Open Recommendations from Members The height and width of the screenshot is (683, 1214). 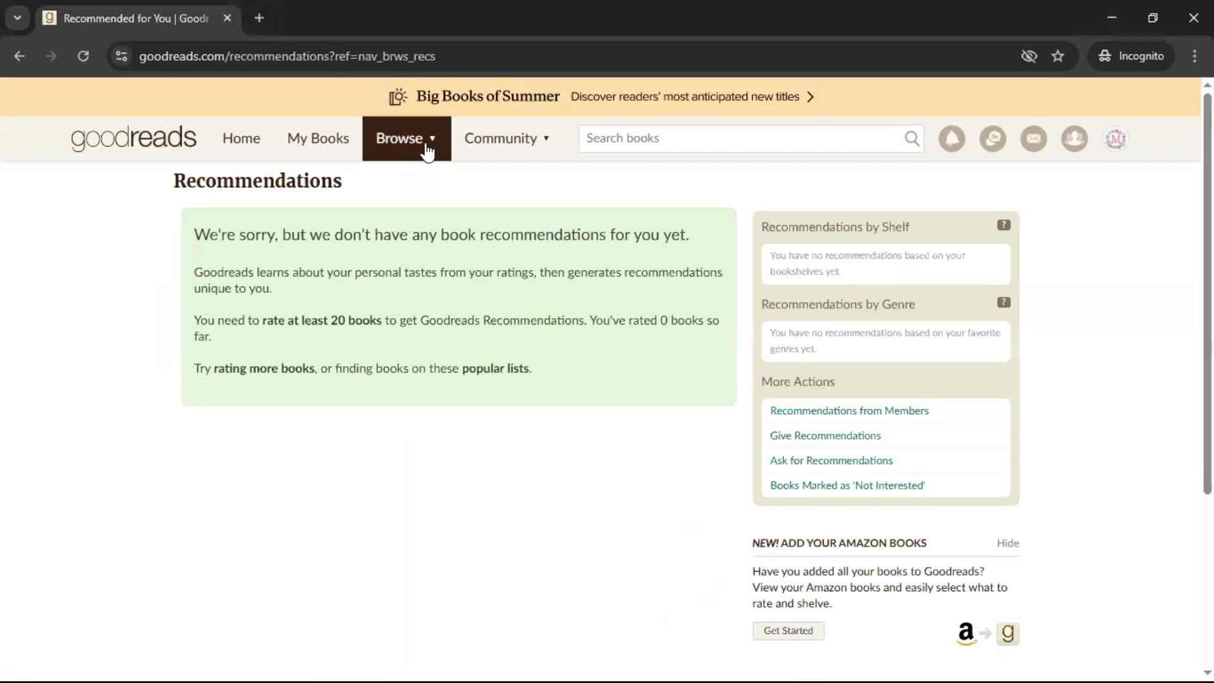[849, 411]
